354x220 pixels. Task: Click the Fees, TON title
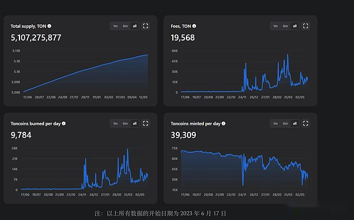click(181, 26)
